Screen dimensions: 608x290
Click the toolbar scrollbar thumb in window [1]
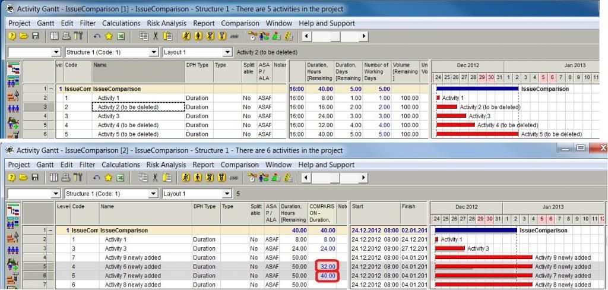(335, 36)
